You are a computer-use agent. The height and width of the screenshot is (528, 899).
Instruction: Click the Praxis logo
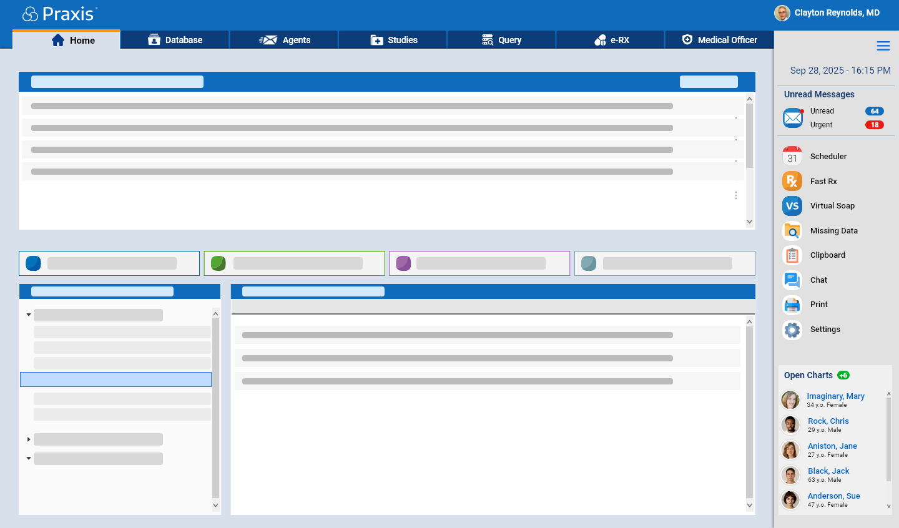60,14
